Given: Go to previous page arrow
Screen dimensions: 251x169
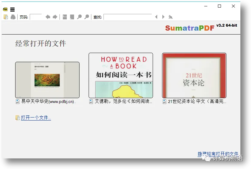Looking at the screenshot, I should click(x=48, y=17).
